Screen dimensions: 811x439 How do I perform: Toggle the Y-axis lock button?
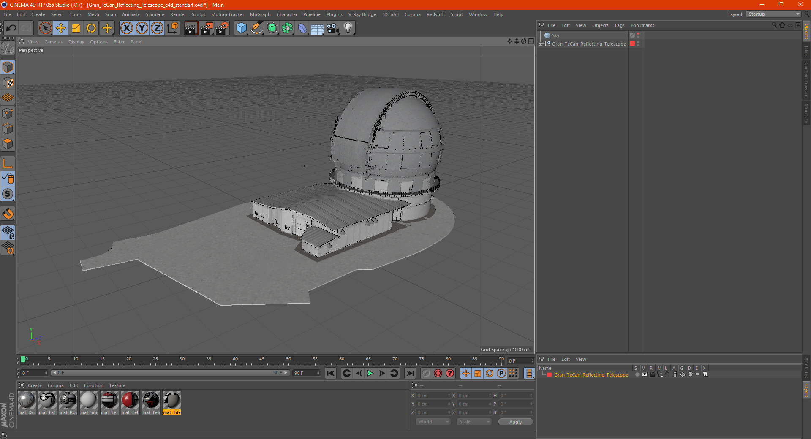coord(142,28)
